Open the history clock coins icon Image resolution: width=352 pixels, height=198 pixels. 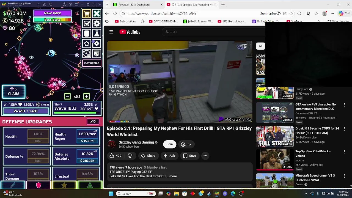(87, 53)
